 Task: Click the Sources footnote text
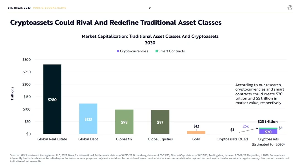(149, 158)
